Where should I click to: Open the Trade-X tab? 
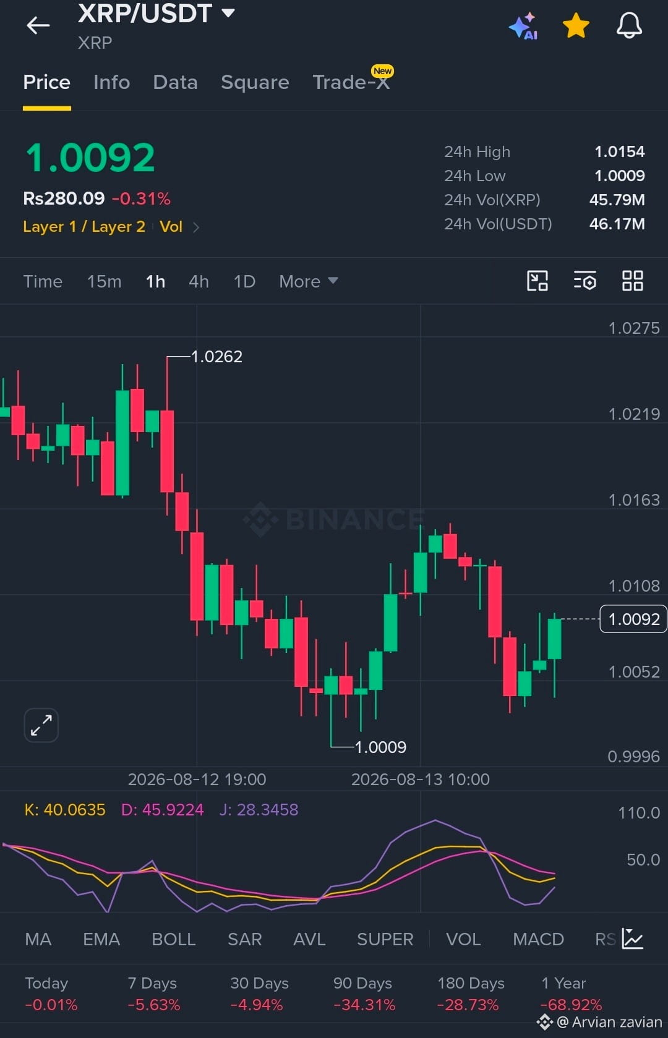pyautogui.click(x=351, y=82)
